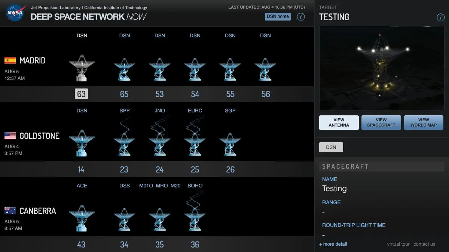The height and width of the screenshot is (252, 449).
Task: Select Madrid antenna dish 53
Action: [x=160, y=69]
